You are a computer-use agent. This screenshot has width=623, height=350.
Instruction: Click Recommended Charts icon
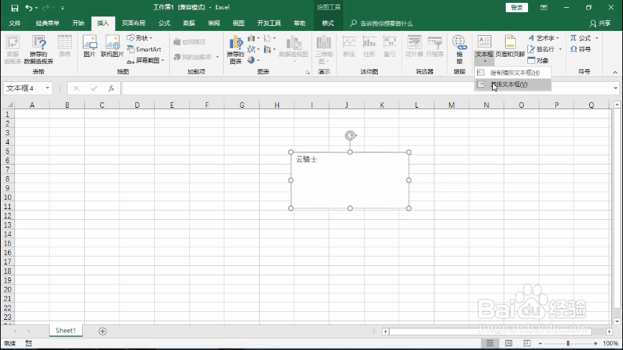point(236,49)
